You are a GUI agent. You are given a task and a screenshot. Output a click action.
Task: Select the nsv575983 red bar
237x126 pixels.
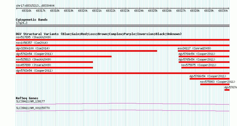(x=215, y=84)
